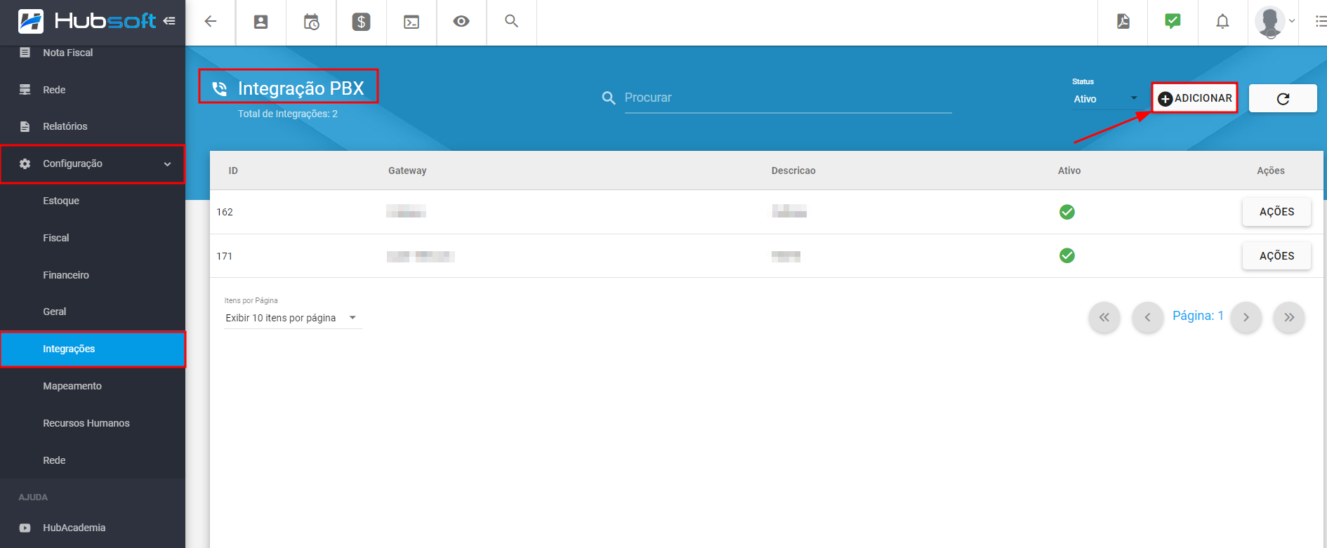Click the PBX phone icon in the title
The image size is (1327, 548).
pyautogui.click(x=220, y=88)
